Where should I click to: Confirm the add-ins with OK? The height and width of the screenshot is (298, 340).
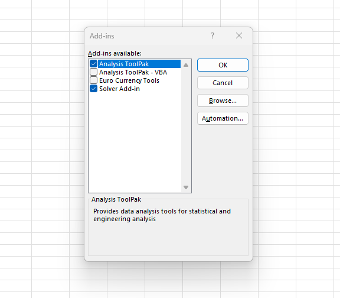[223, 65]
